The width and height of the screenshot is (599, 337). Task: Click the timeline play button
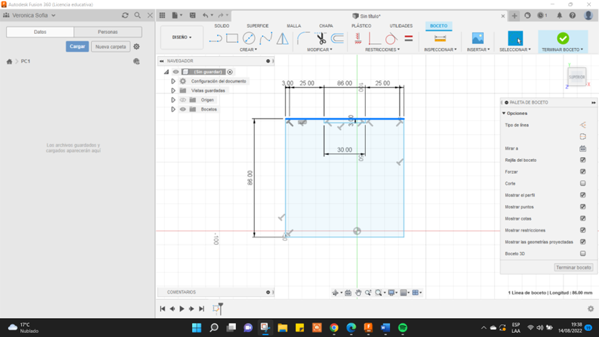point(182,309)
